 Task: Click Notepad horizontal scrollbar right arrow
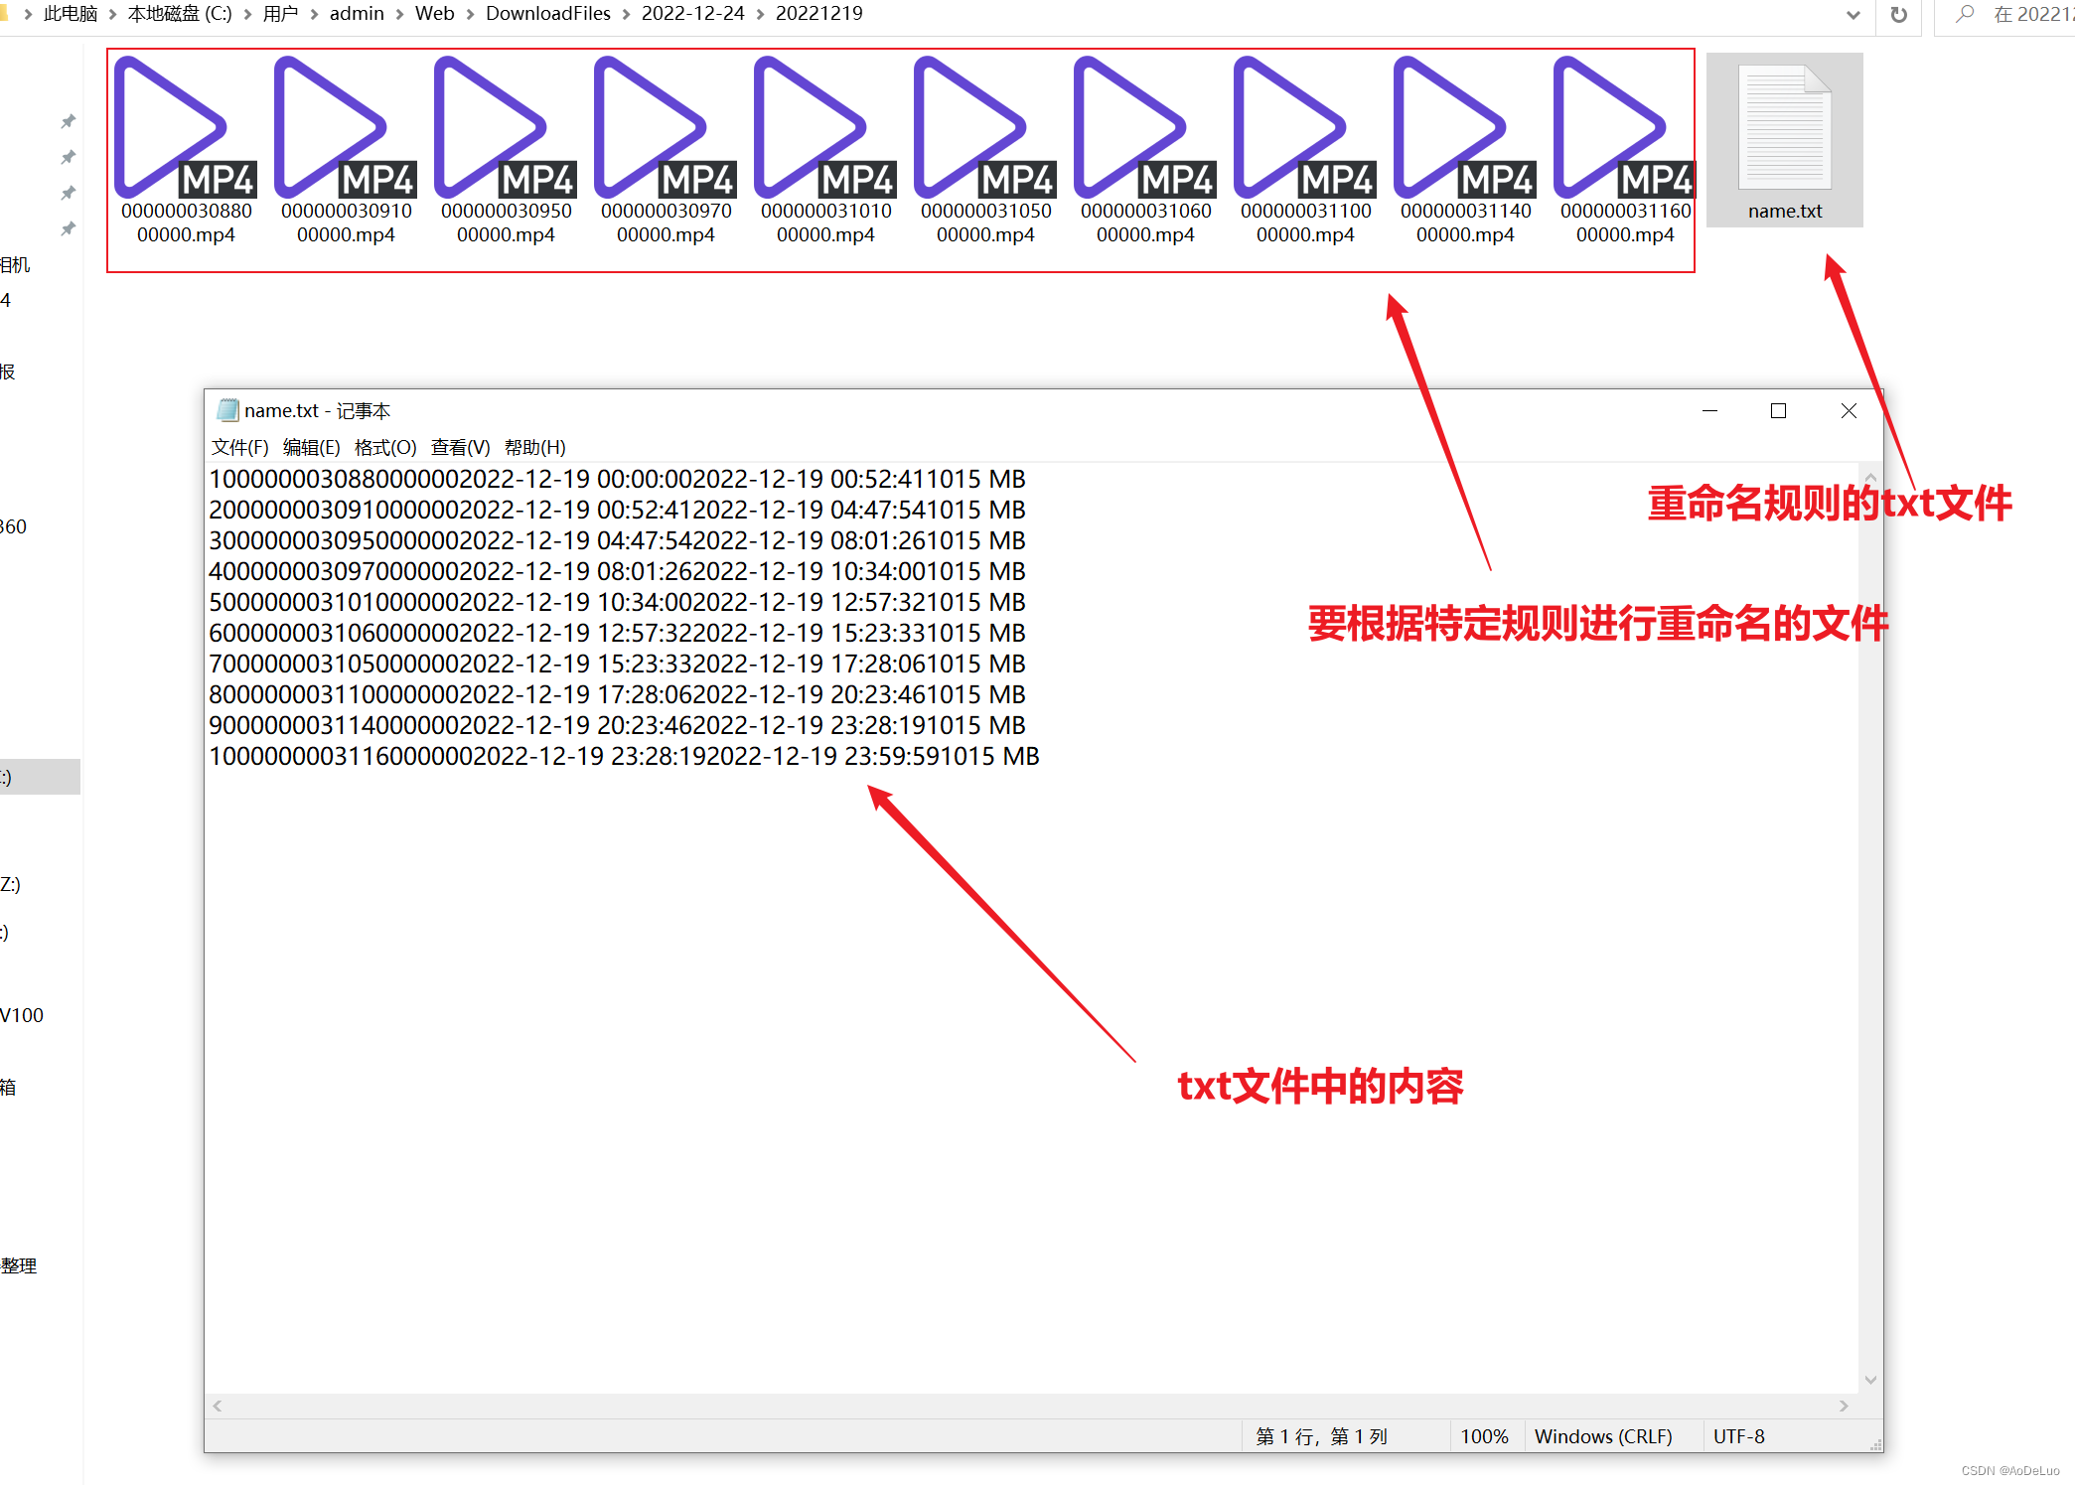[1844, 1406]
